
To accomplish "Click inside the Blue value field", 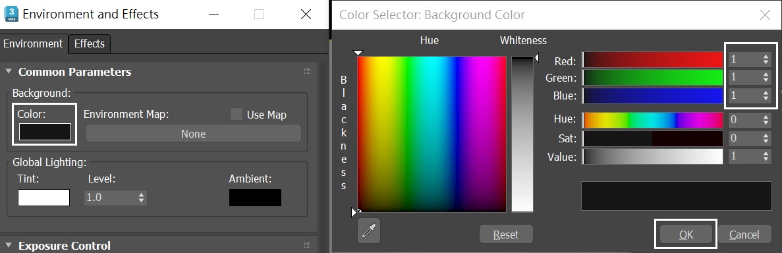I will point(745,96).
